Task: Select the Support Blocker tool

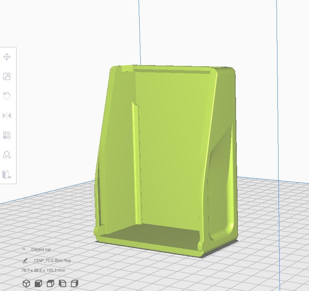Action: [7, 155]
